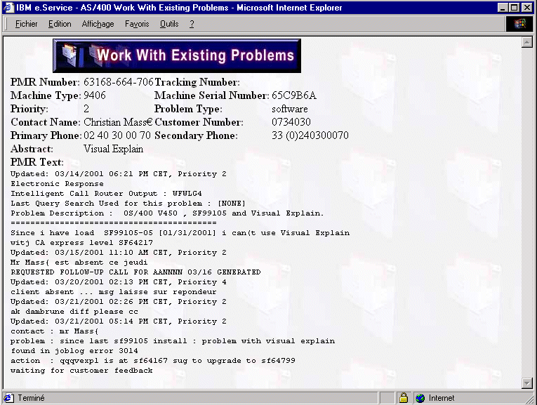Click the line 'Updated: 03/21/2001 05:14 PM CET'

[x=119, y=321]
